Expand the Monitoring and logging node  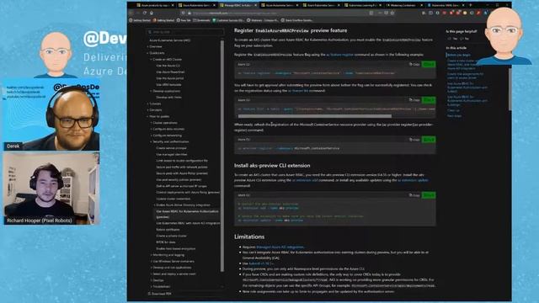(151, 255)
